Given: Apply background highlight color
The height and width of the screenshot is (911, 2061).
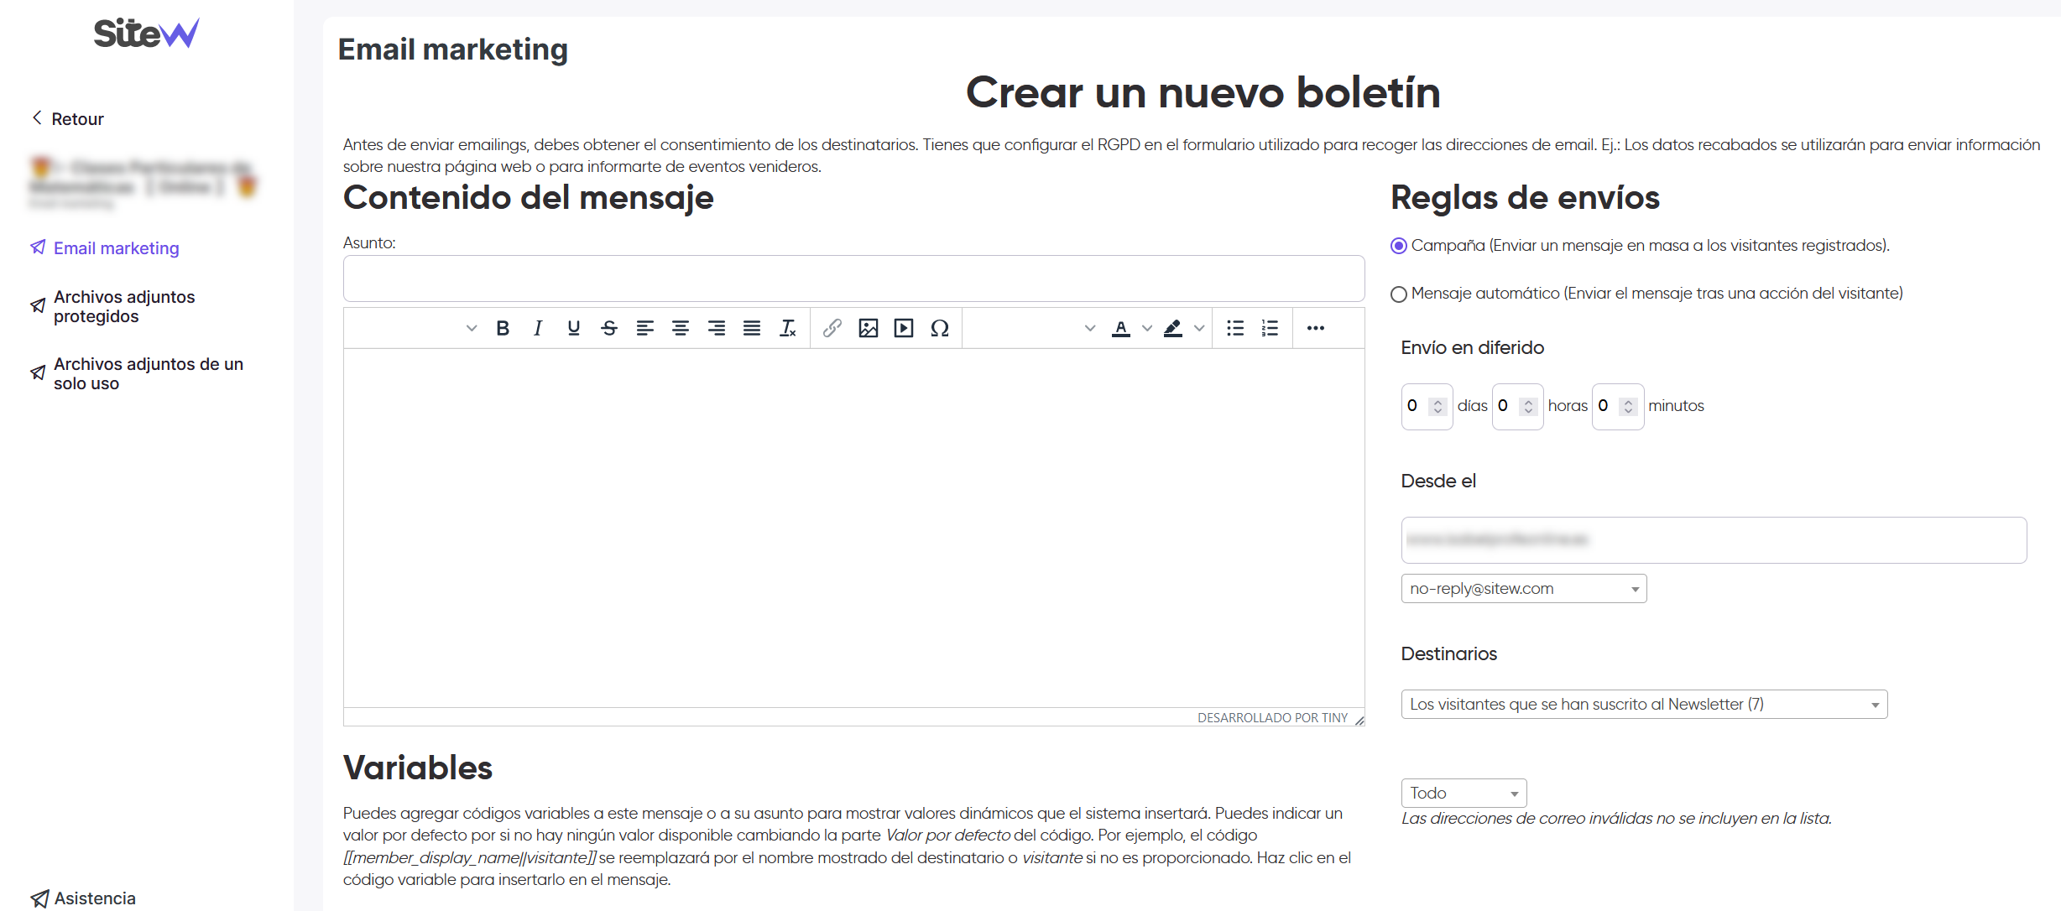Looking at the screenshot, I should [1173, 328].
